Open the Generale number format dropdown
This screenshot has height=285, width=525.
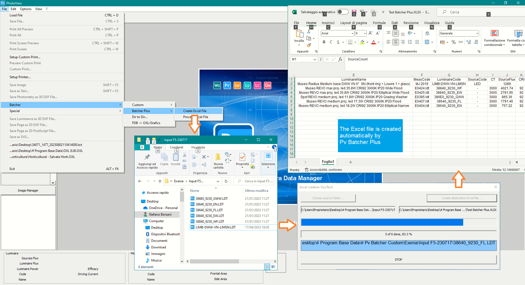click(477, 33)
